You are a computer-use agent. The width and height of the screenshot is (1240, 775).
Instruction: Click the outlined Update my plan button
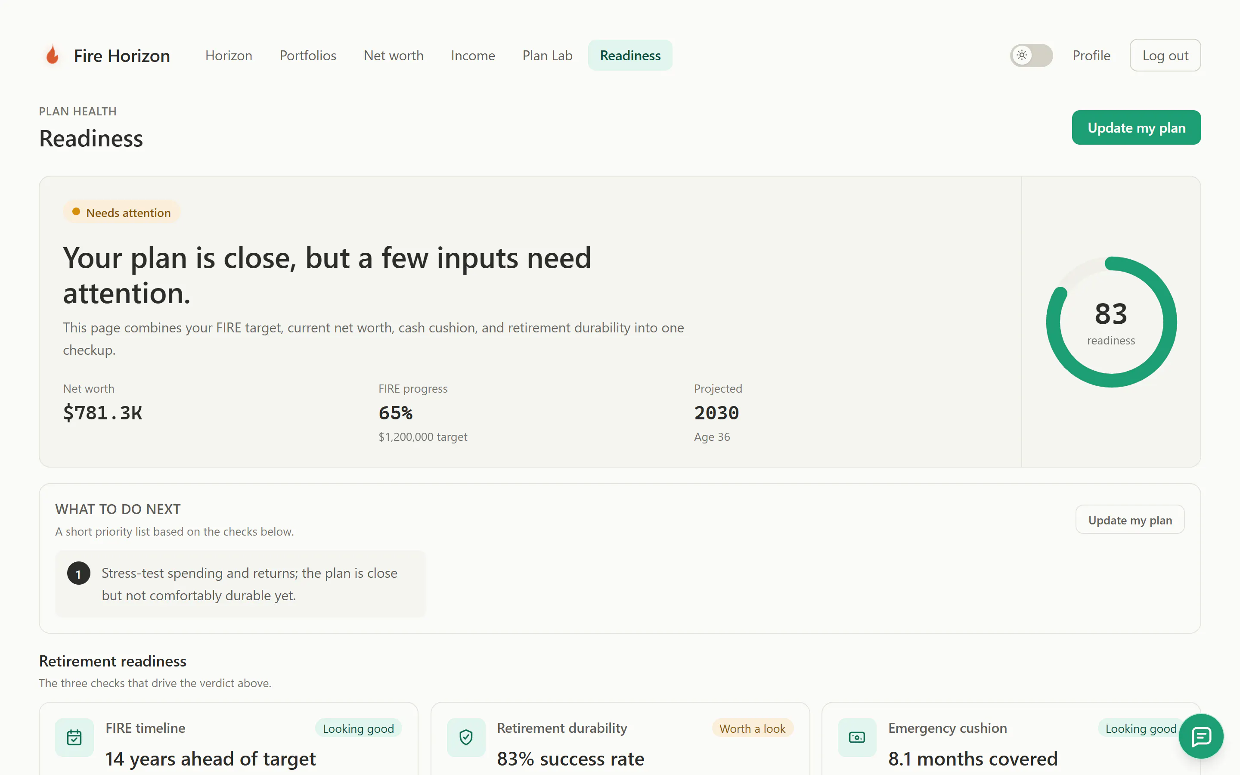pyautogui.click(x=1130, y=520)
